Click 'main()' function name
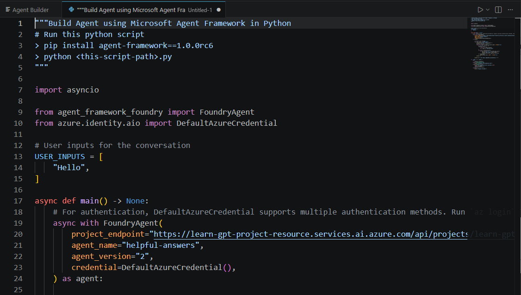Screen dimensions: 521x295 [x=94, y=201]
